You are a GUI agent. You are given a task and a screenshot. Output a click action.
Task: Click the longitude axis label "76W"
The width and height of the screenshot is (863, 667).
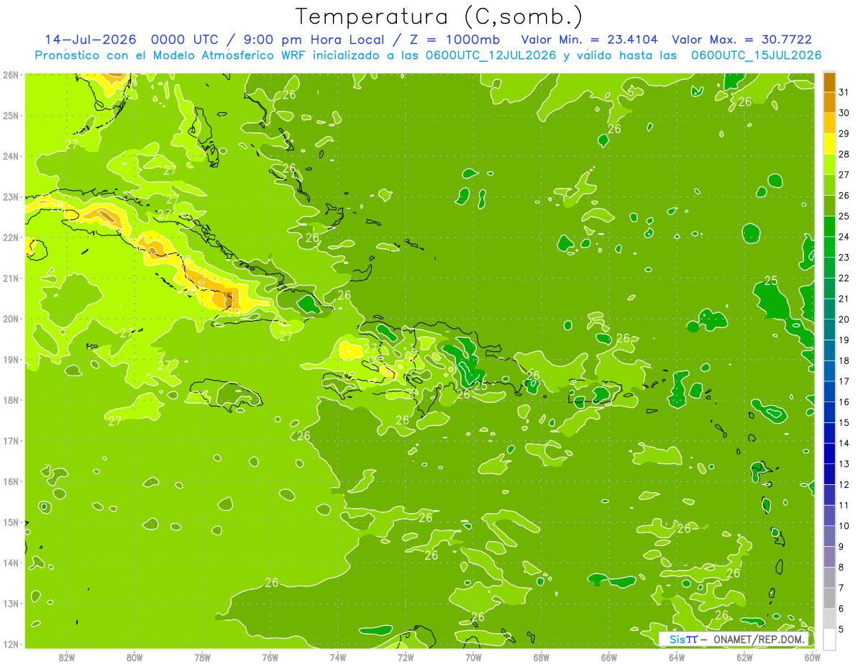tap(270, 657)
